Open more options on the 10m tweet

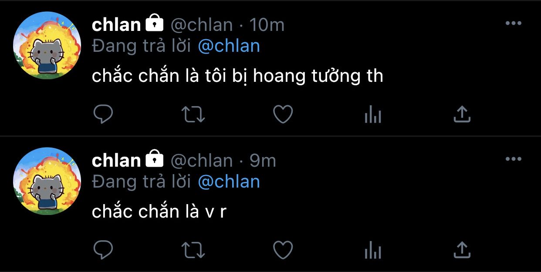[x=513, y=24]
